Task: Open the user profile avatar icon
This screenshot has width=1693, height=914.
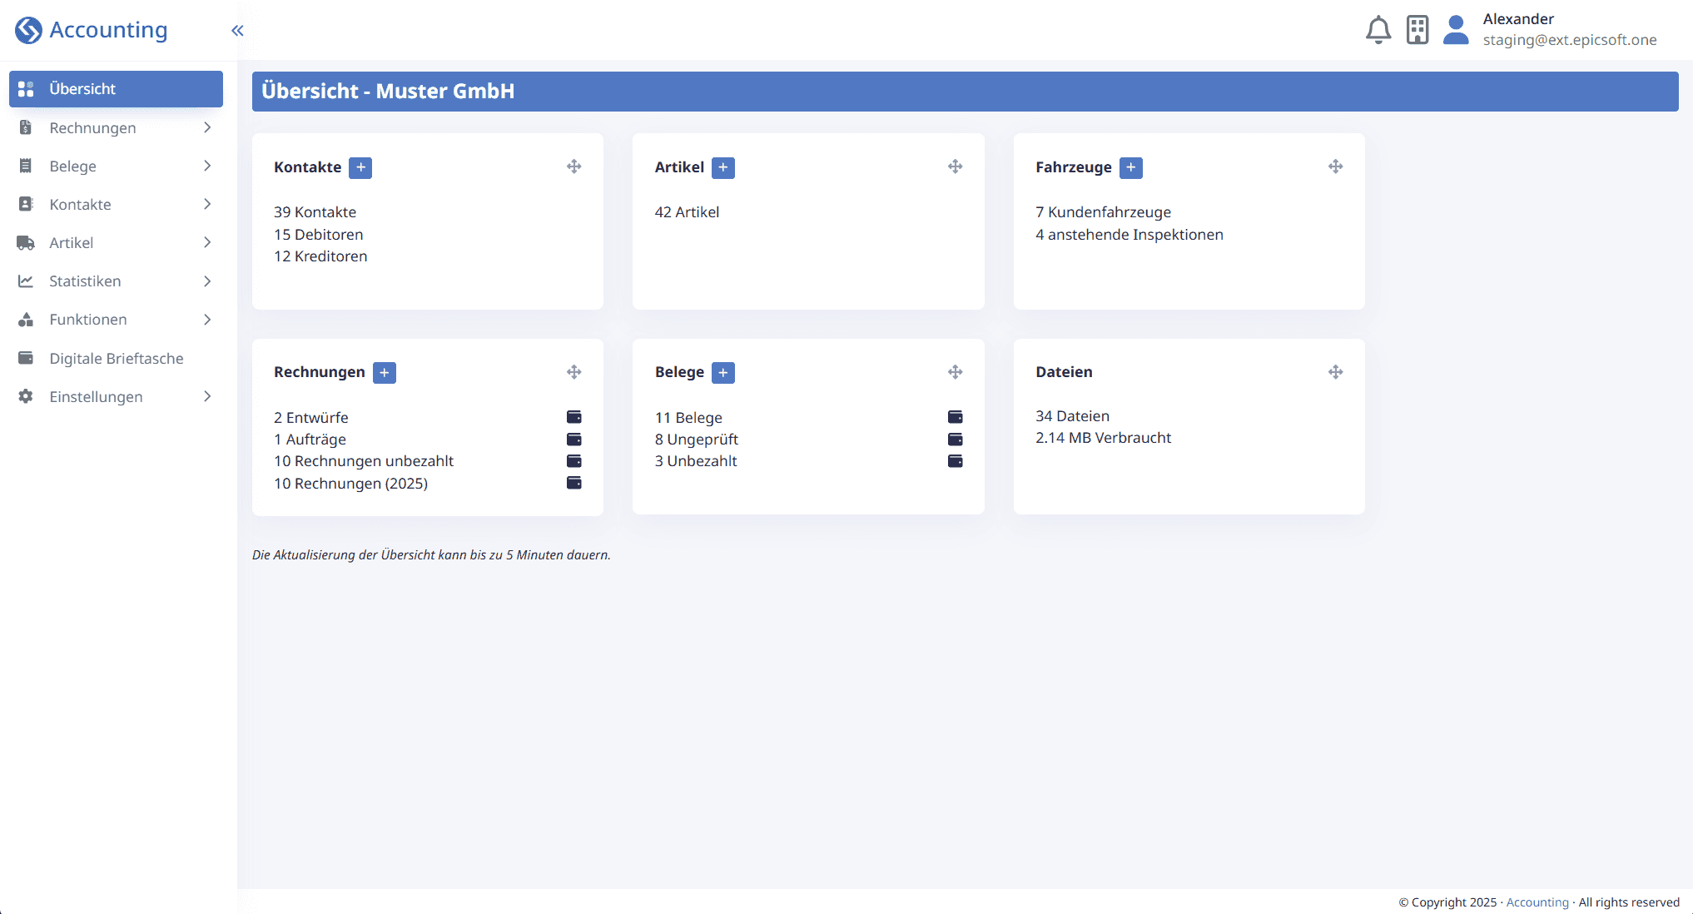Action: pos(1456,30)
